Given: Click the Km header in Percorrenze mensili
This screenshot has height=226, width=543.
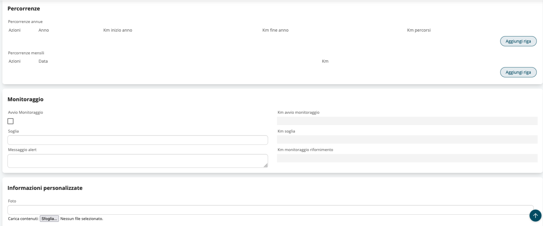Looking at the screenshot, I should coord(325,61).
